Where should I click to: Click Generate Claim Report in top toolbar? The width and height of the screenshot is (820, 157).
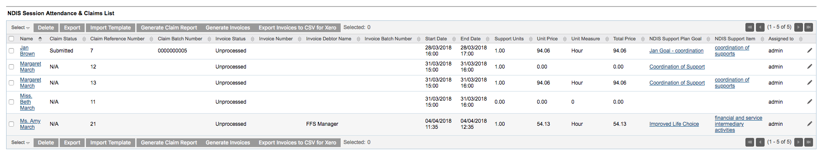pyautogui.click(x=169, y=27)
